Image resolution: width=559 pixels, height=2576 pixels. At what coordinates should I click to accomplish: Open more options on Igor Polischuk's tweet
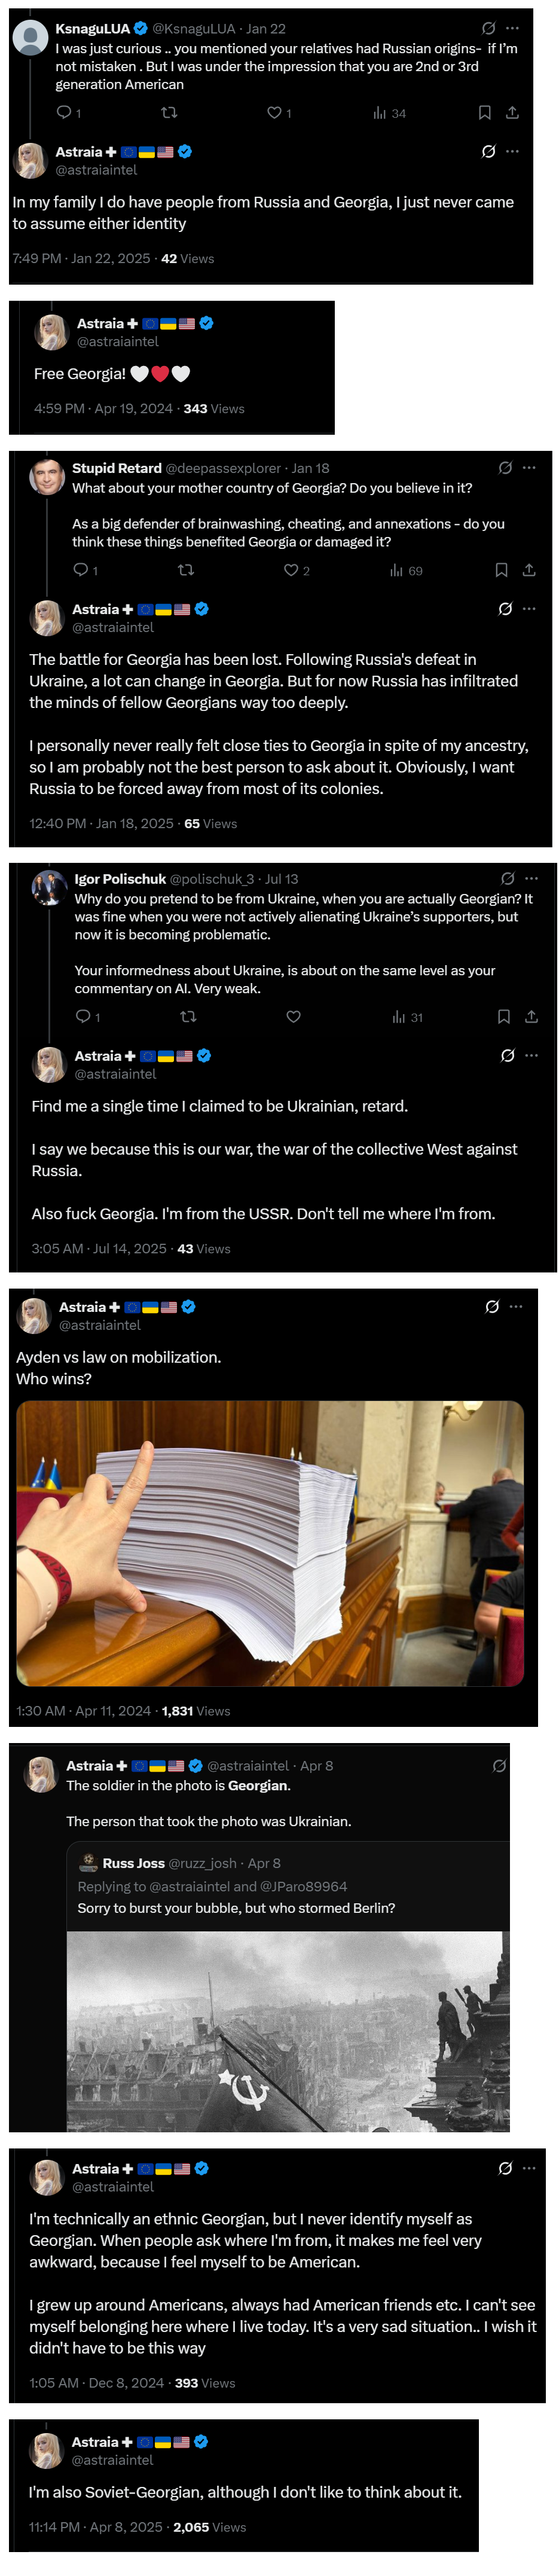[532, 878]
